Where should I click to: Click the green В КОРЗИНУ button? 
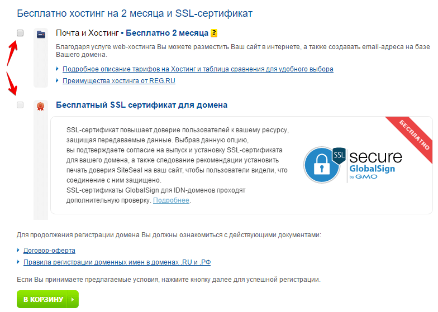click(x=48, y=299)
